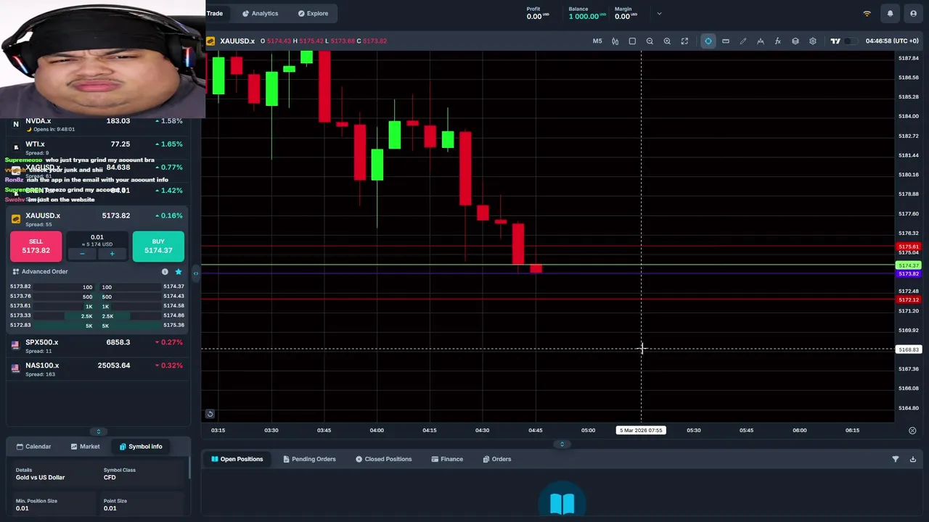This screenshot has height=522, width=929.
Task: Open the Pending Orders tab
Action: 309,459
